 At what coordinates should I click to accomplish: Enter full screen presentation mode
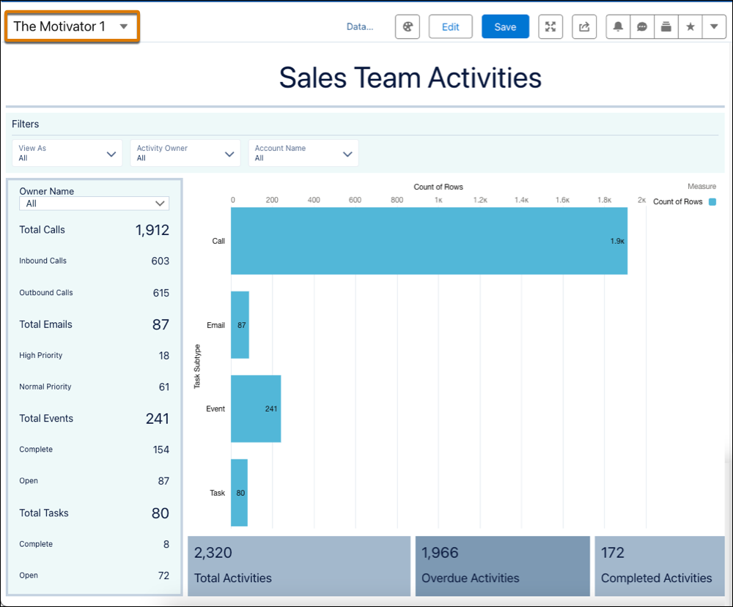click(x=550, y=26)
